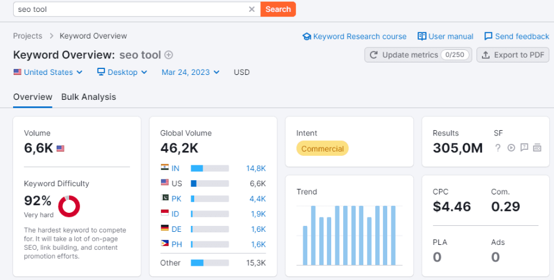This screenshot has height=280, width=554.
Task: Click the DE country link
Action: click(176, 229)
